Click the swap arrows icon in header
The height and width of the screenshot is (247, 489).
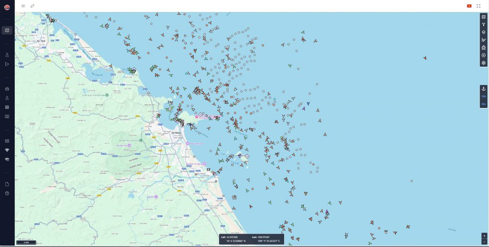[x=32, y=6]
